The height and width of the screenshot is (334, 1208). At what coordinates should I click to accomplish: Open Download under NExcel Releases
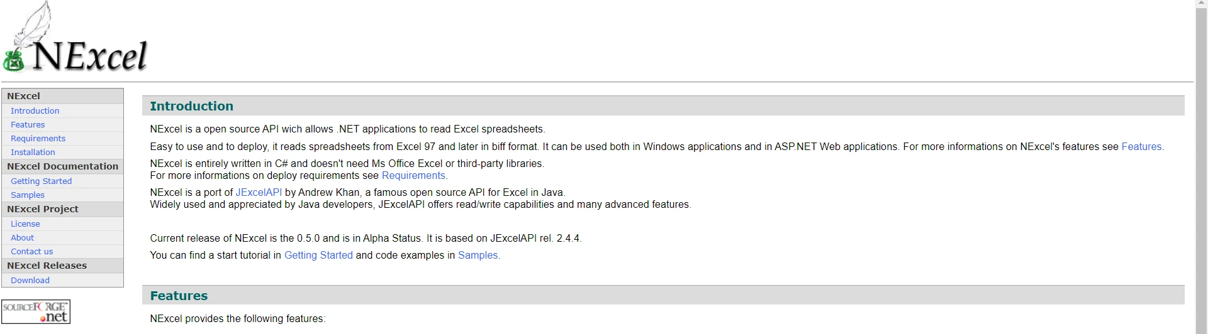click(30, 280)
